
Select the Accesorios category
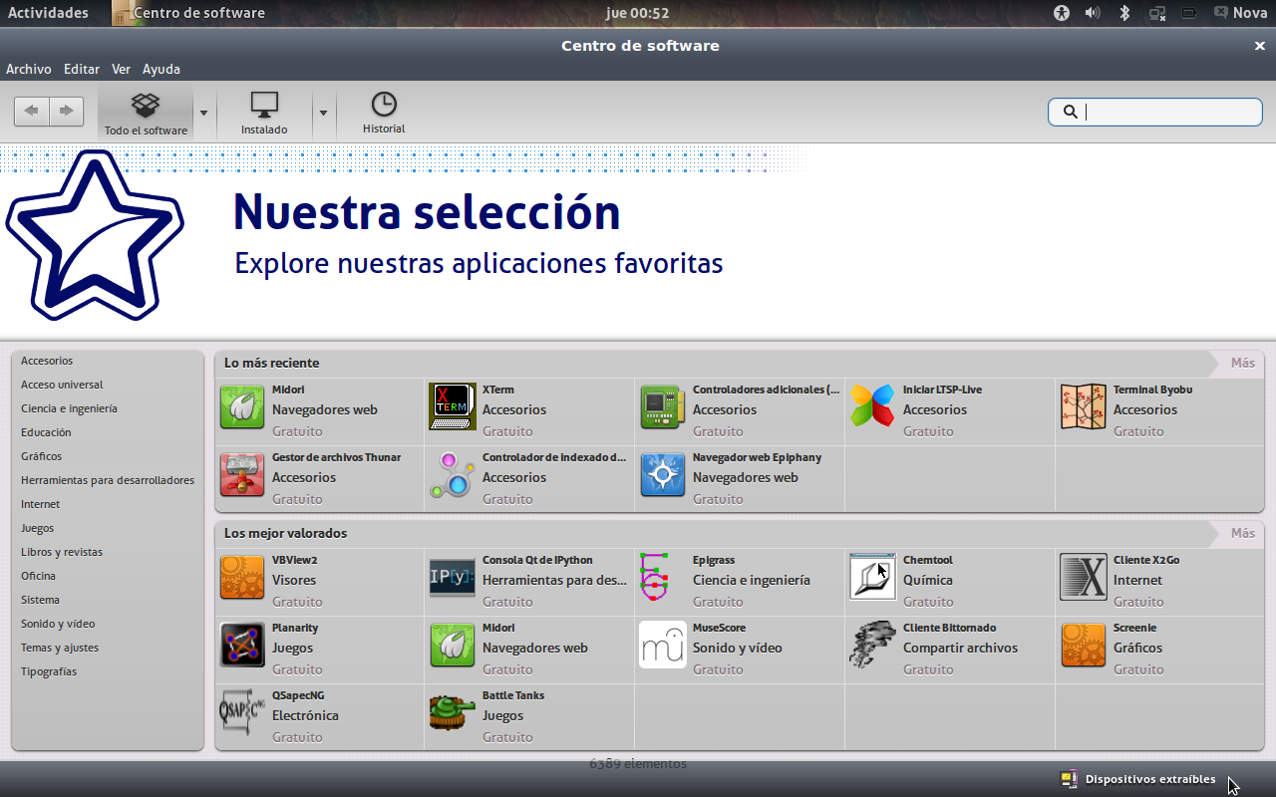pos(47,361)
